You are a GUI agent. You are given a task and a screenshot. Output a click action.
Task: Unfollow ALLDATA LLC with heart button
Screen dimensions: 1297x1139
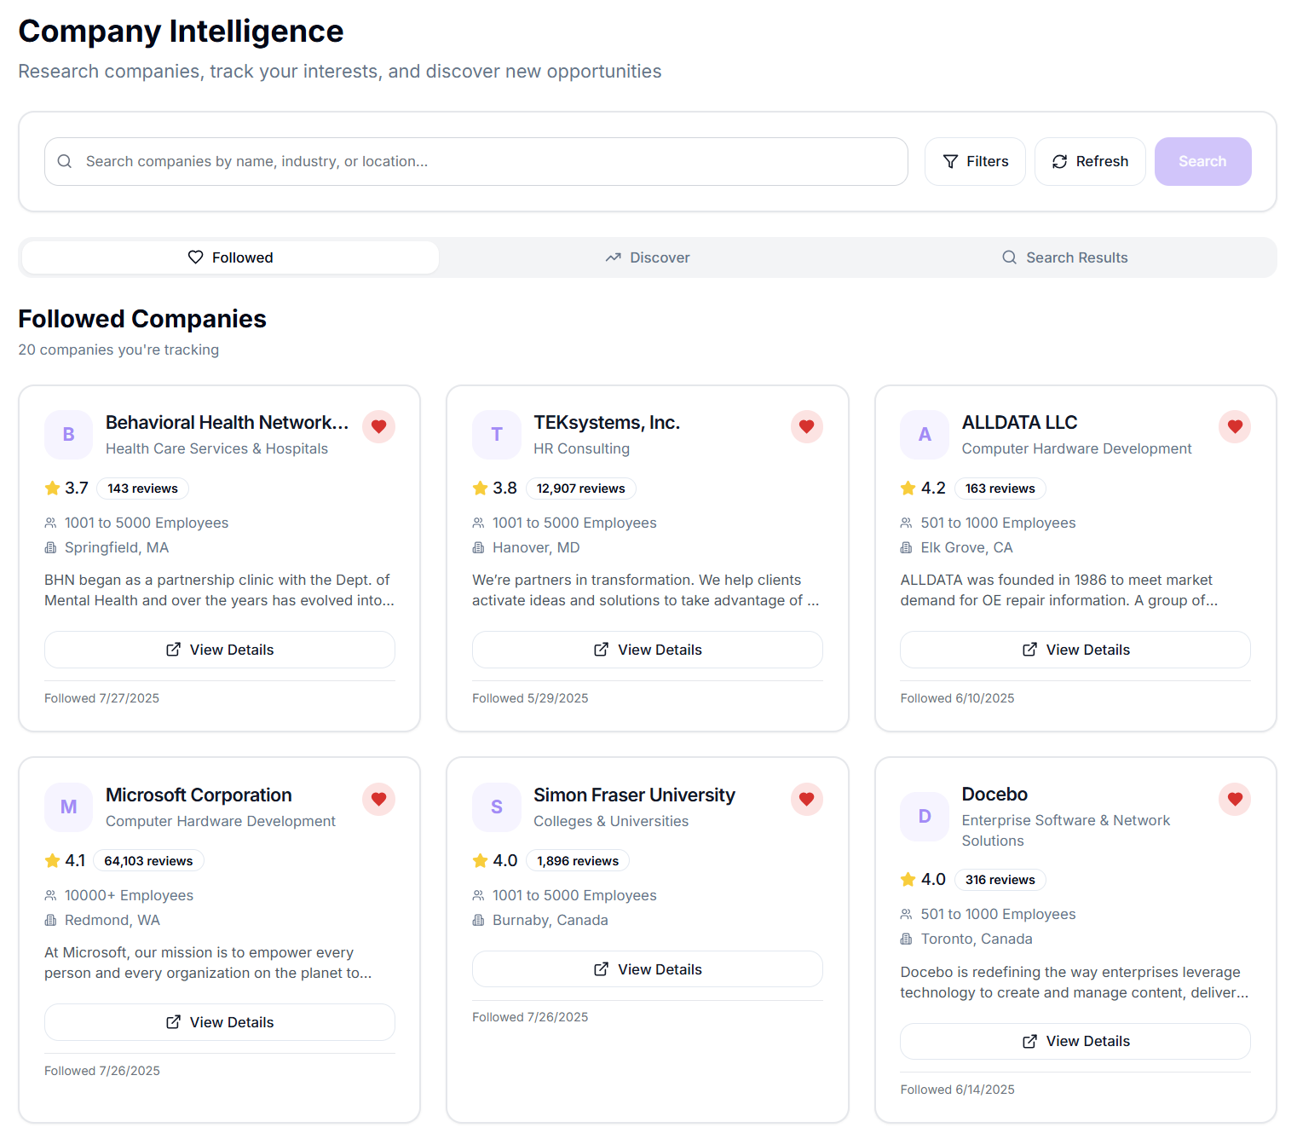pos(1235,426)
